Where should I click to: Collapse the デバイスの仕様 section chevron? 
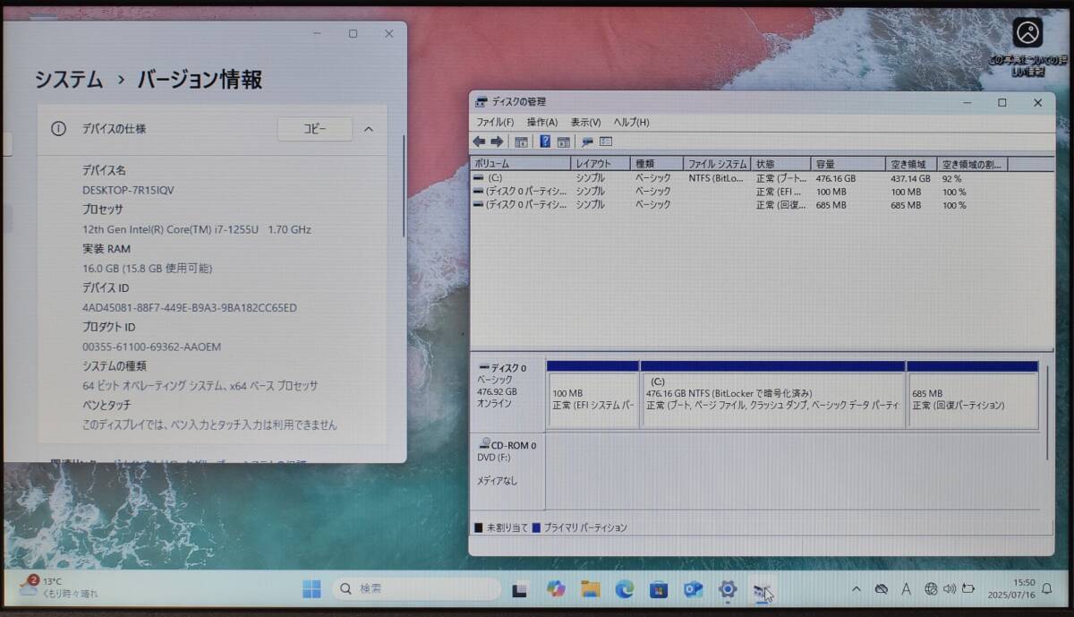(369, 129)
